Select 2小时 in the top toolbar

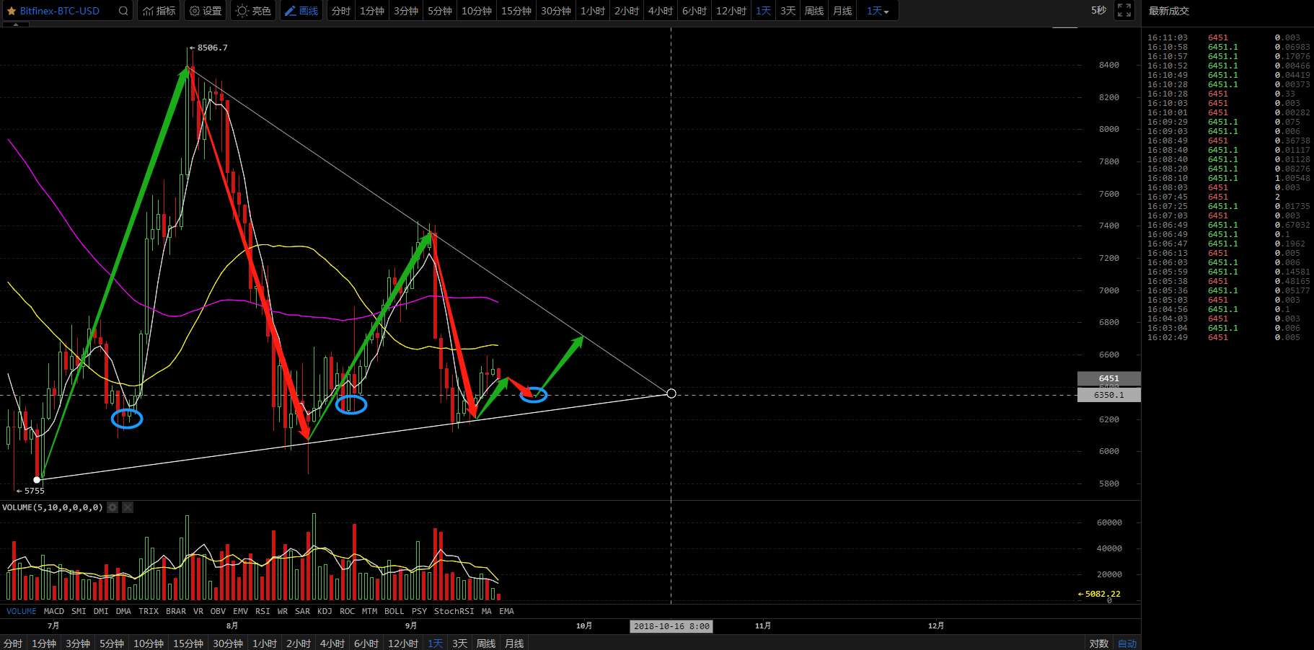click(627, 11)
